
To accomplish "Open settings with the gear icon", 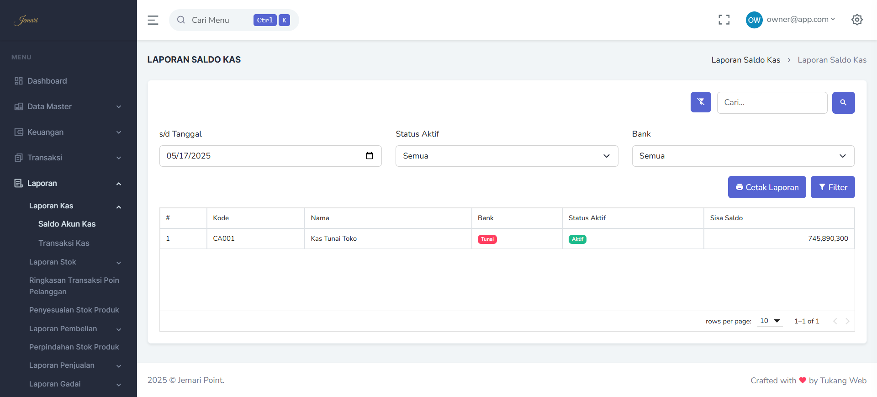I will tap(857, 20).
